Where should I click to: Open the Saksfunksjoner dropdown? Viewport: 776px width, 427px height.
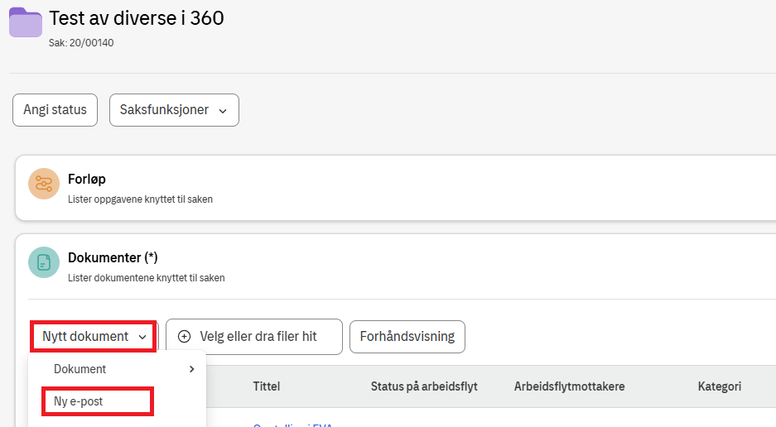[x=174, y=110]
